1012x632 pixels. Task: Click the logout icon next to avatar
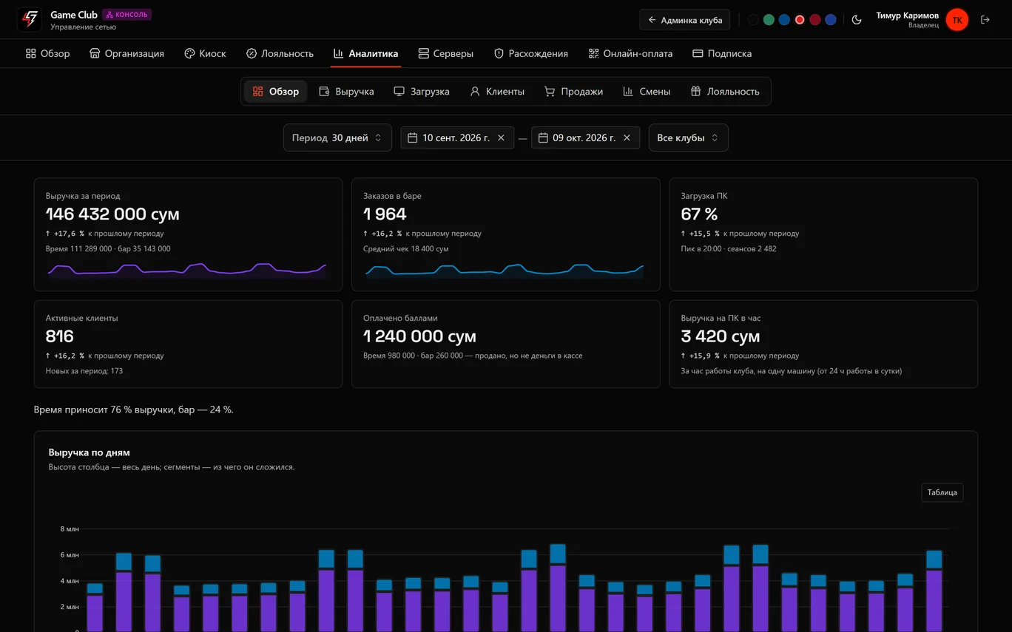tap(985, 20)
